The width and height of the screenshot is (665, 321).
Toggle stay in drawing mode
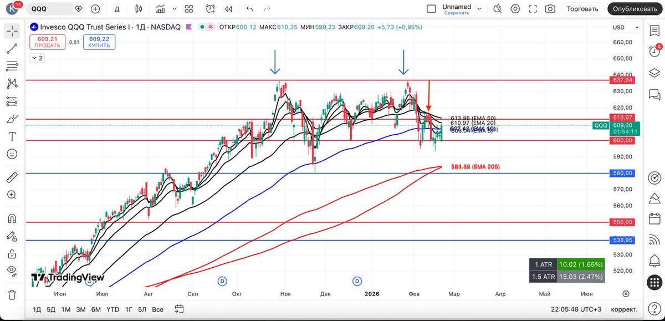click(12, 236)
